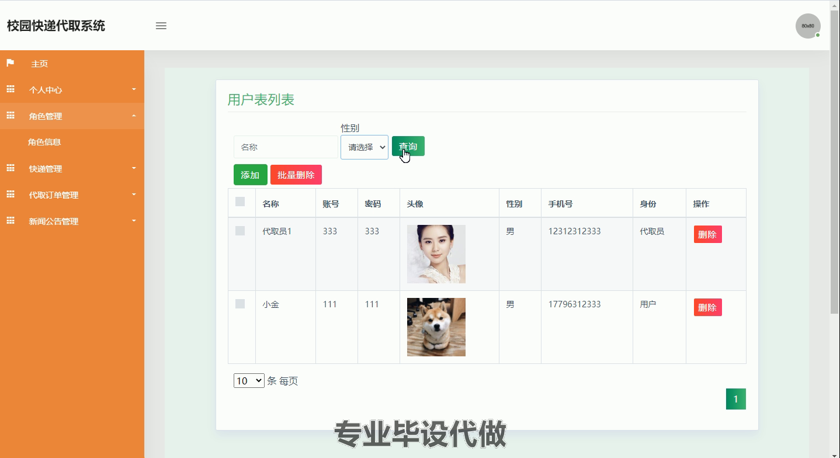
Task: Expand 个人中心 using its arrow
Action: click(134, 89)
